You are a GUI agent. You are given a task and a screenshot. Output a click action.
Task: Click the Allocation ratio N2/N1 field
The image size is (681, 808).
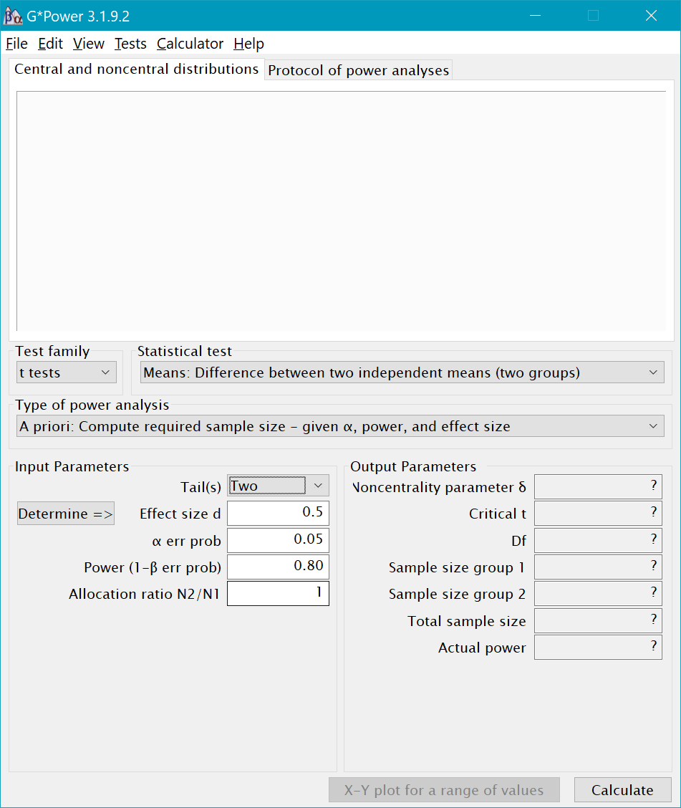coord(278,593)
